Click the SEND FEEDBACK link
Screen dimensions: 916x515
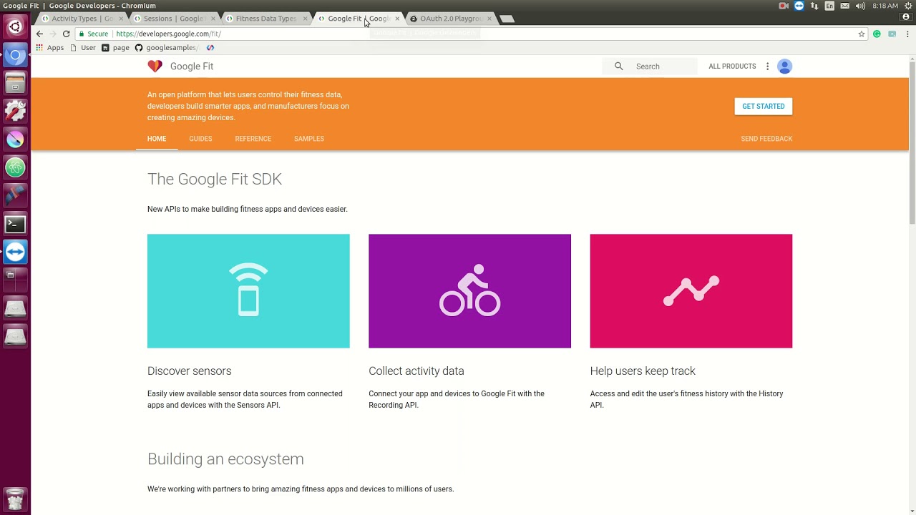(766, 139)
